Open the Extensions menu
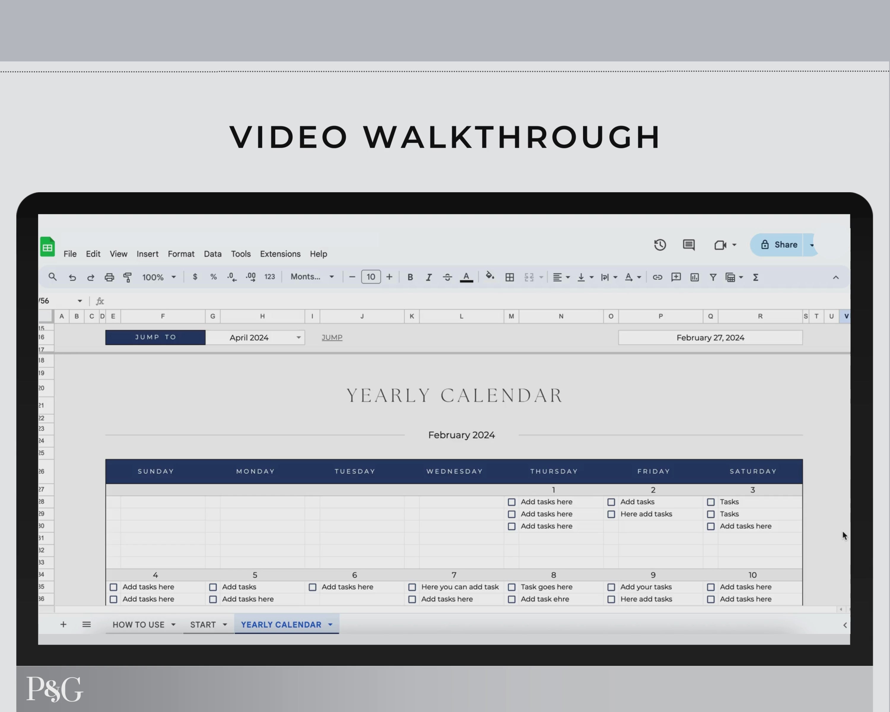Image resolution: width=890 pixels, height=712 pixels. click(280, 254)
